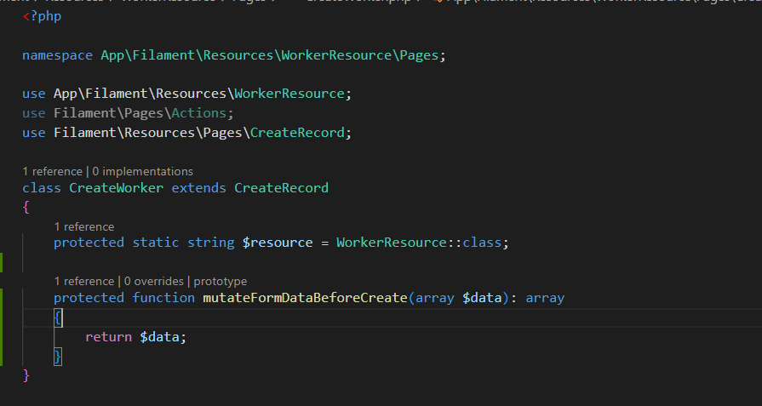Click the mutateFormDataBeforeCreate function name
Viewport: 762px width, 406px height.
coord(305,298)
